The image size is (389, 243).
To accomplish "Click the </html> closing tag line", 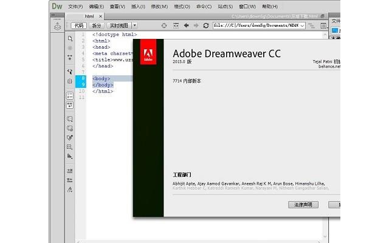I will pos(103,91).
